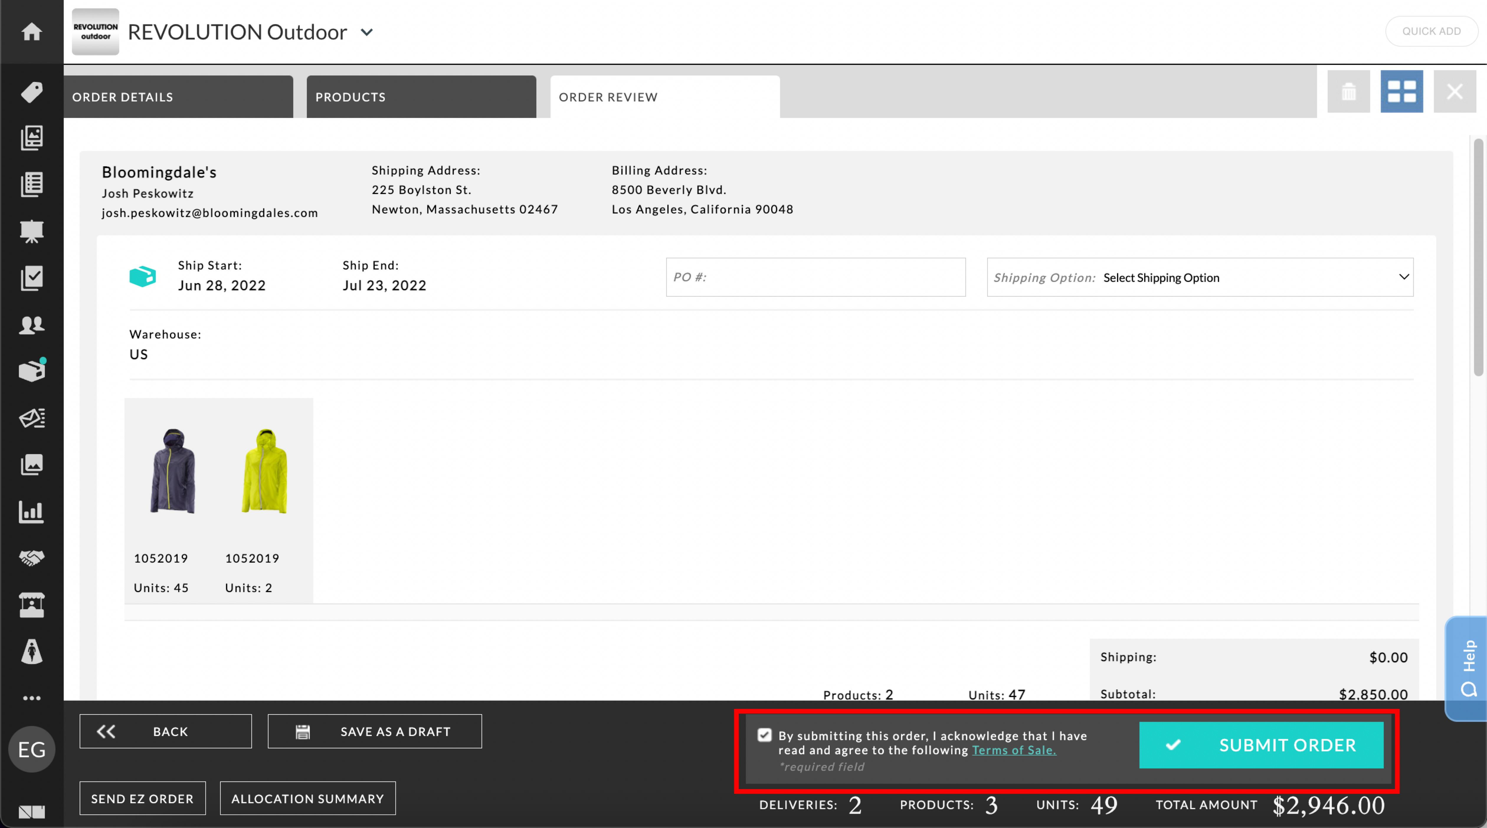Viewport: 1487px width, 828px height.
Task: Click the '8500 Beverly Blvd.' billing address line
Action: pos(669,190)
